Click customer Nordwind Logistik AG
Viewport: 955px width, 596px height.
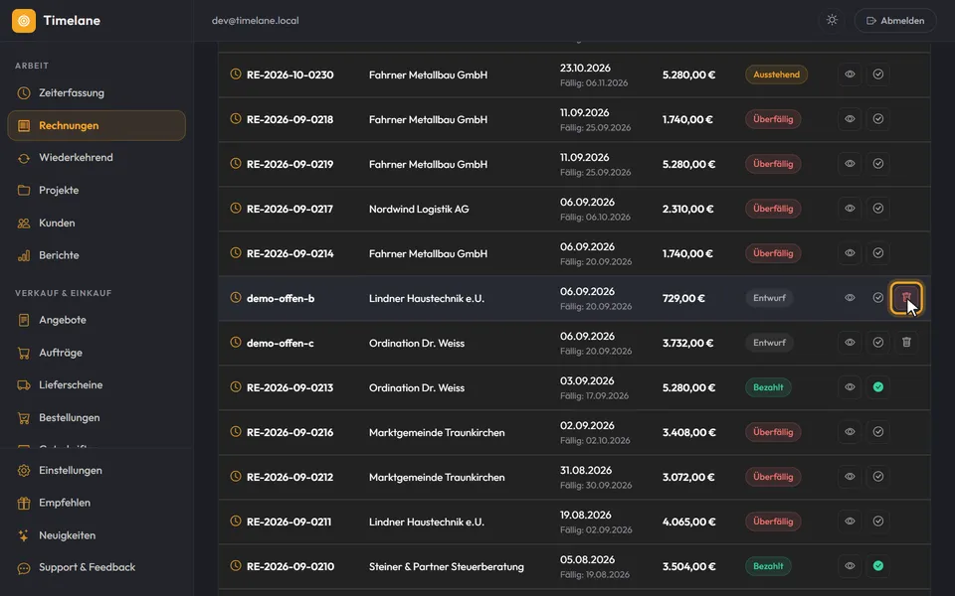[419, 210]
